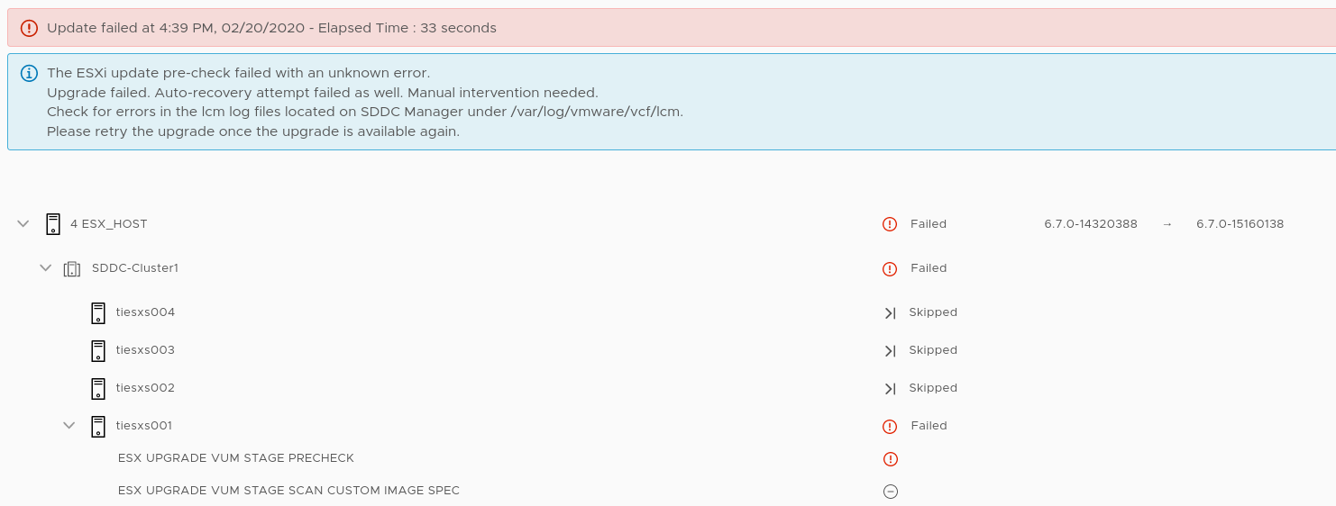Screen dimensions: 1336x506
Task: Click the failed status icon for tiesxs001
Action: point(890,427)
